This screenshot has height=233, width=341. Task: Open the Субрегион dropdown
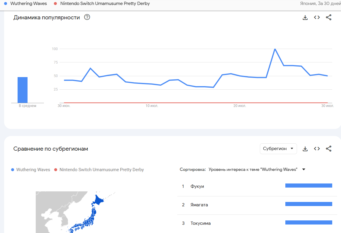click(278, 149)
